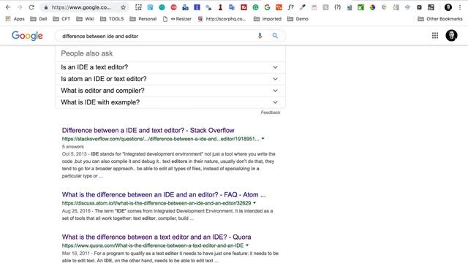Open the Google account avatar menu
Screen dimensions: 468x263
point(451,36)
